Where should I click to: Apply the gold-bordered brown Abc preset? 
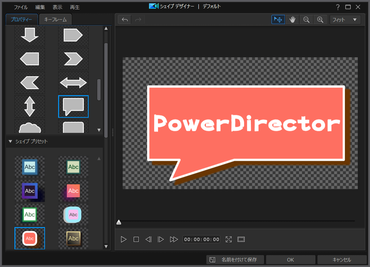[73, 238]
